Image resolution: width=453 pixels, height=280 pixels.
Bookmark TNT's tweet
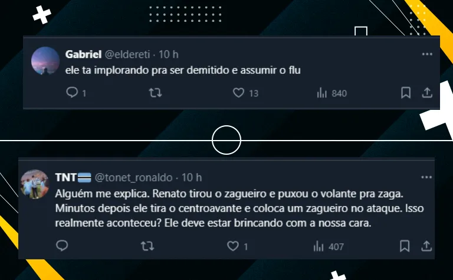405,246
